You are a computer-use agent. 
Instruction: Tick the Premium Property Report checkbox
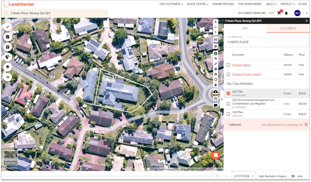click(228, 74)
